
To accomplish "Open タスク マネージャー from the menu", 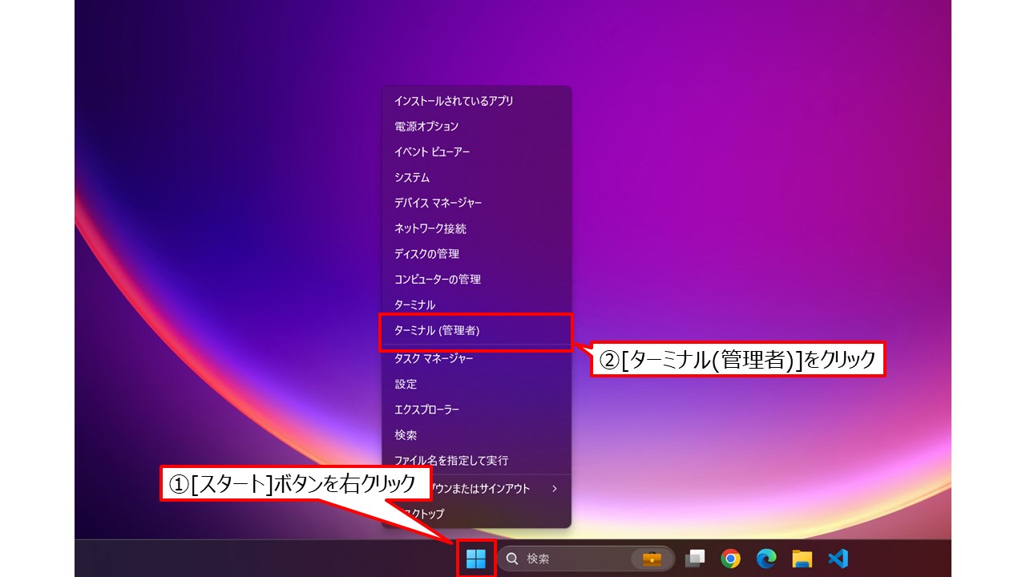I will pos(476,359).
